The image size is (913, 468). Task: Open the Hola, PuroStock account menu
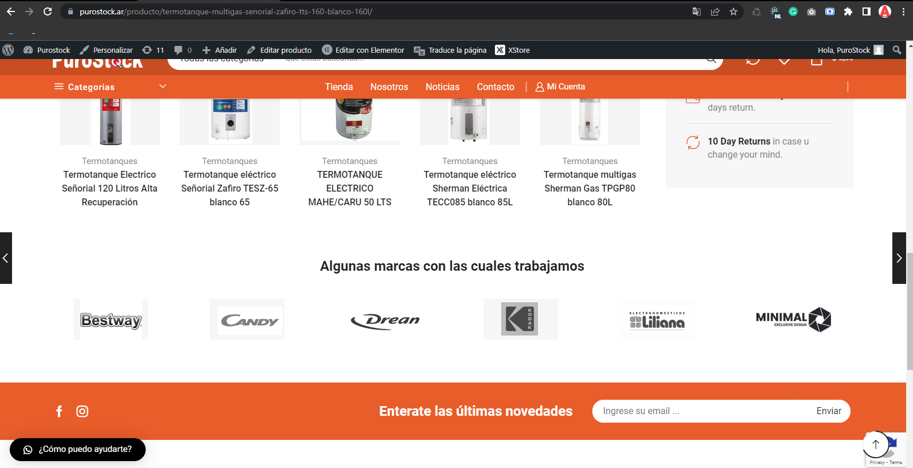tap(850, 50)
